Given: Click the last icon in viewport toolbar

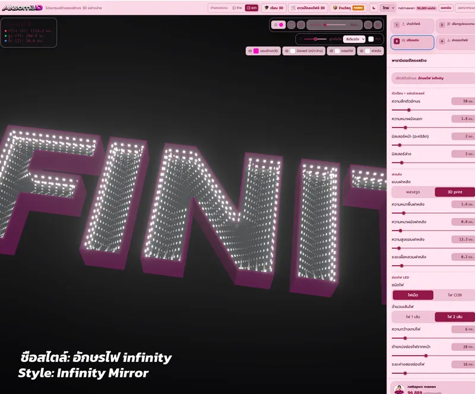Looking at the screenshot, I should 378,25.
